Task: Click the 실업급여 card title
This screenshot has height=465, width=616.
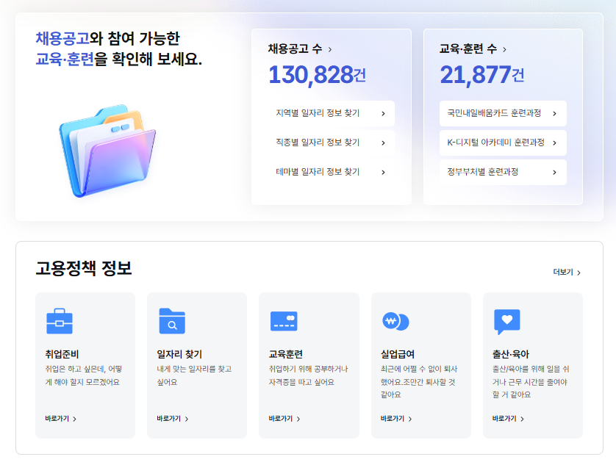Action: pos(397,354)
